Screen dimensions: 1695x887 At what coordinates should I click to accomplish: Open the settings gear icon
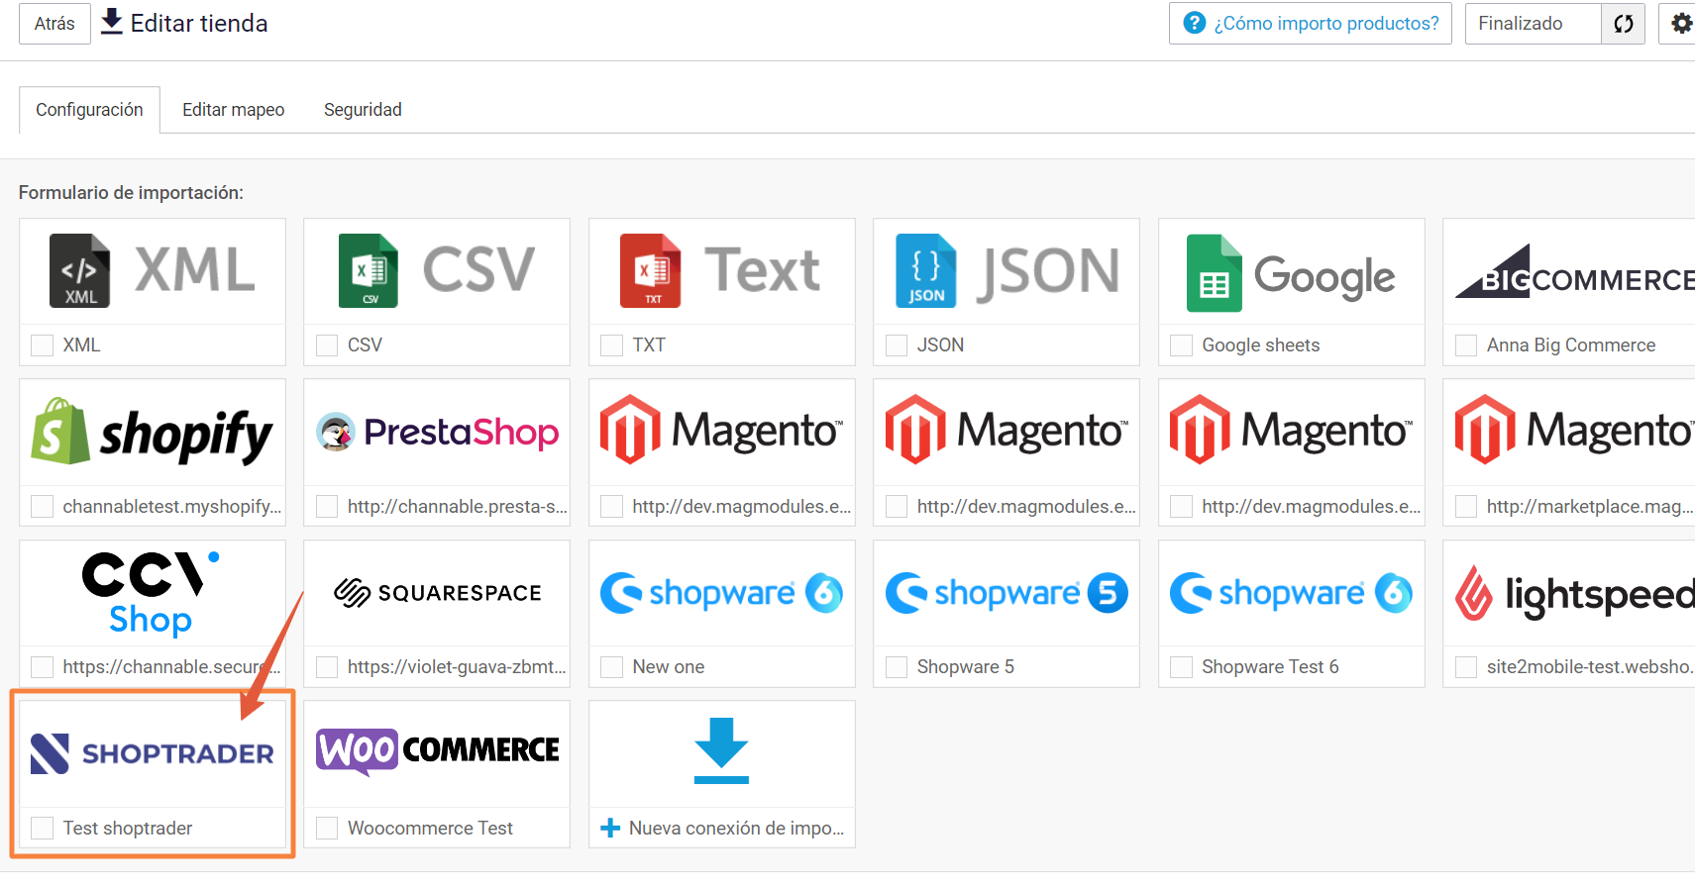pyautogui.click(x=1681, y=24)
